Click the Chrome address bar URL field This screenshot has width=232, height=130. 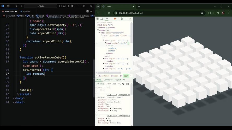pyautogui.click(x=157, y=13)
